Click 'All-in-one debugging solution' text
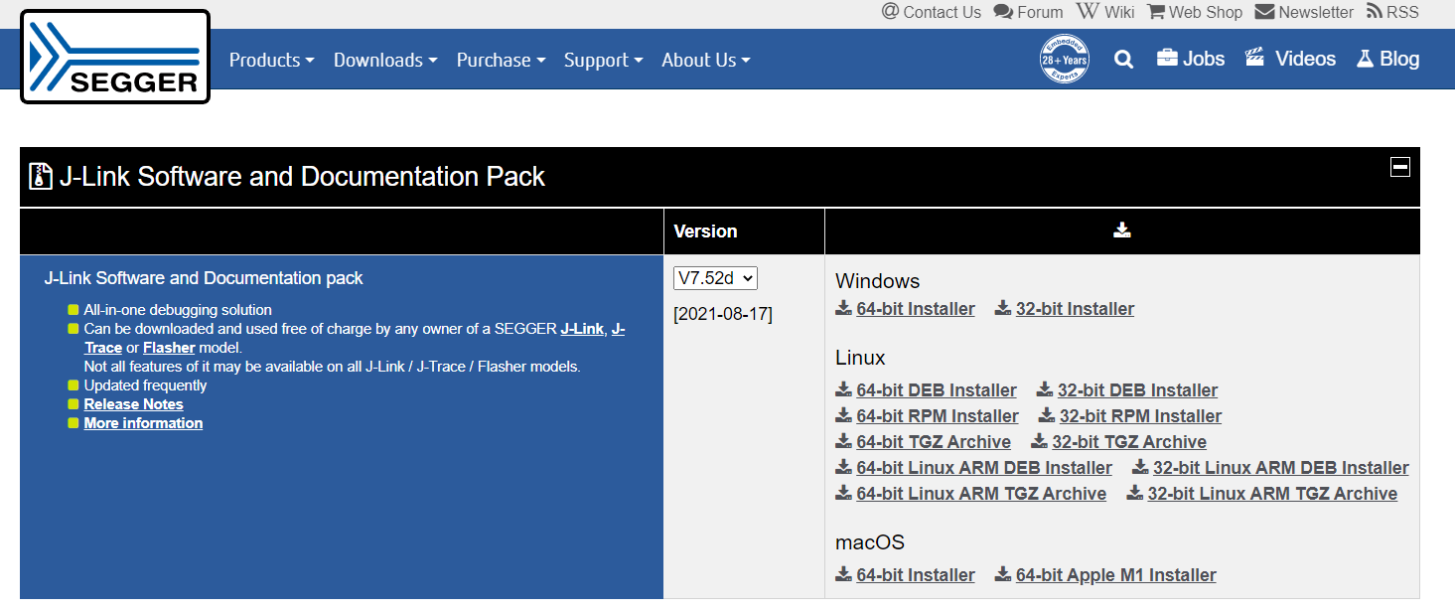 click(178, 310)
